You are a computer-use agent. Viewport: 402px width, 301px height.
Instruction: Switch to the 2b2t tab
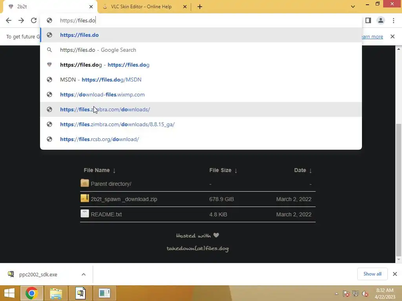coord(49,7)
